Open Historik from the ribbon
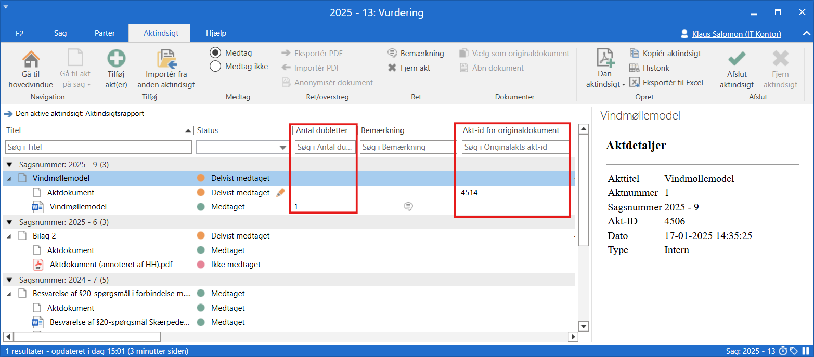This screenshot has width=814, height=357. (634, 68)
